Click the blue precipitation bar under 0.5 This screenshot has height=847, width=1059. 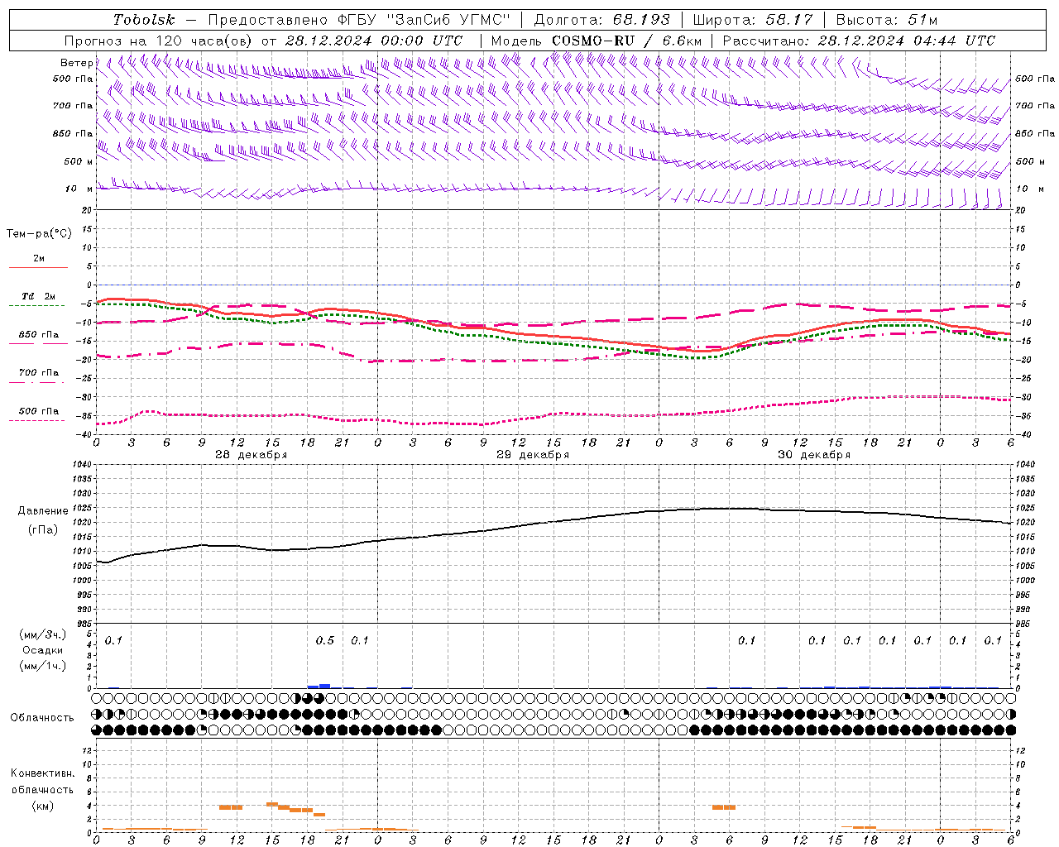tap(324, 686)
